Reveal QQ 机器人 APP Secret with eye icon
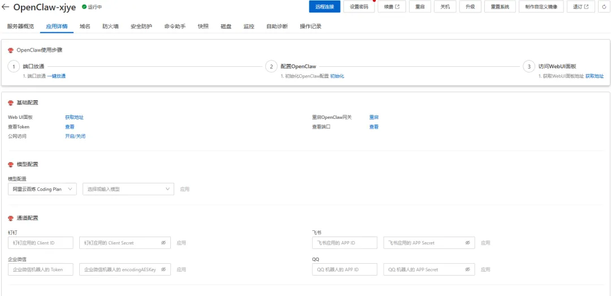Image resolution: width=611 pixels, height=296 pixels. 468,269
